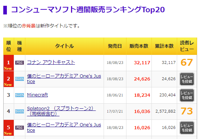Click the コンシューマソフト週間販売ランキングTop20 heading
This screenshot has height=139, width=200.
pos(88,10)
